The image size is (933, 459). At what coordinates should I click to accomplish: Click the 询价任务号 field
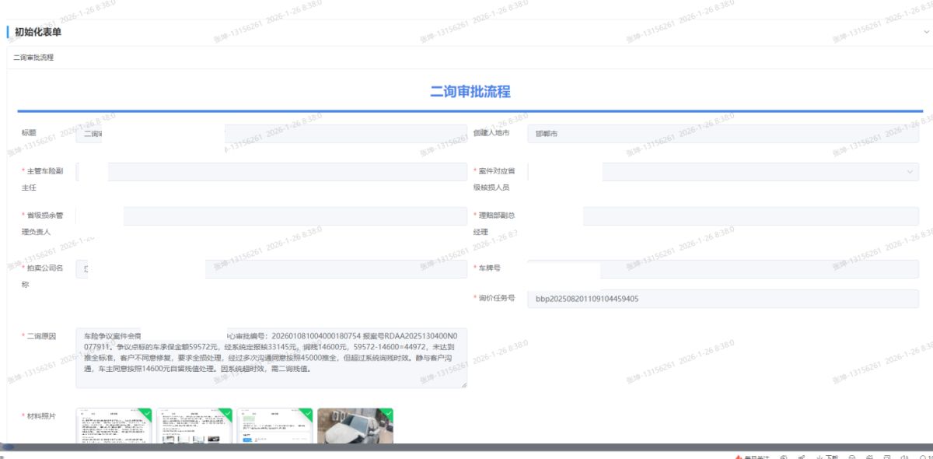pyautogui.click(x=722, y=299)
